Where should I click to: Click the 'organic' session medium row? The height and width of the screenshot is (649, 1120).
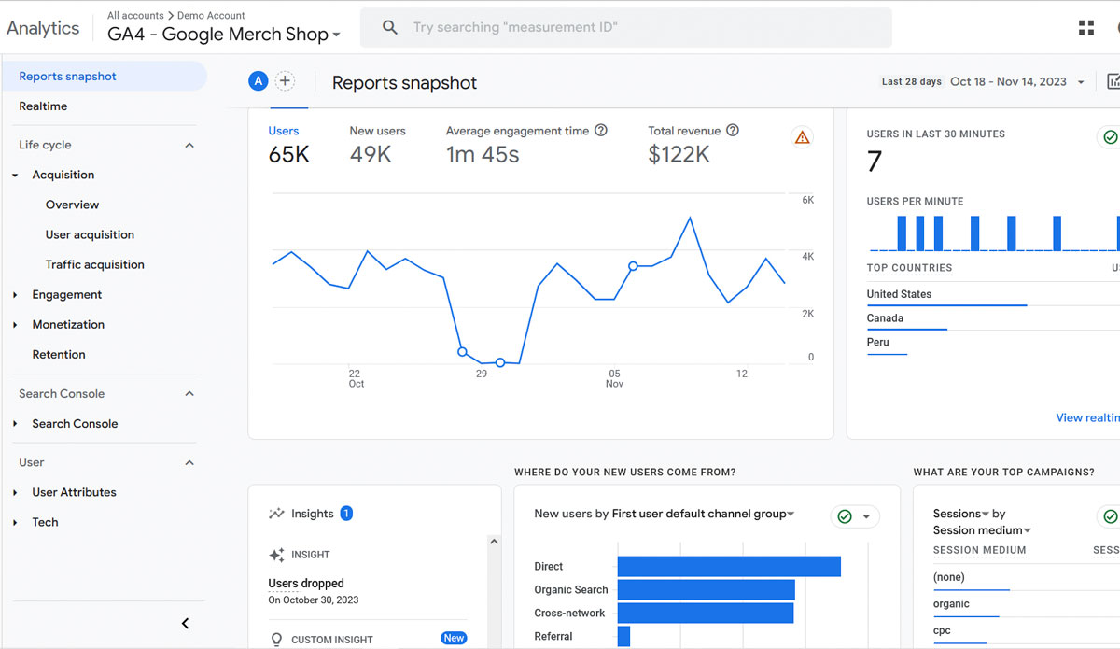click(1026, 604)
